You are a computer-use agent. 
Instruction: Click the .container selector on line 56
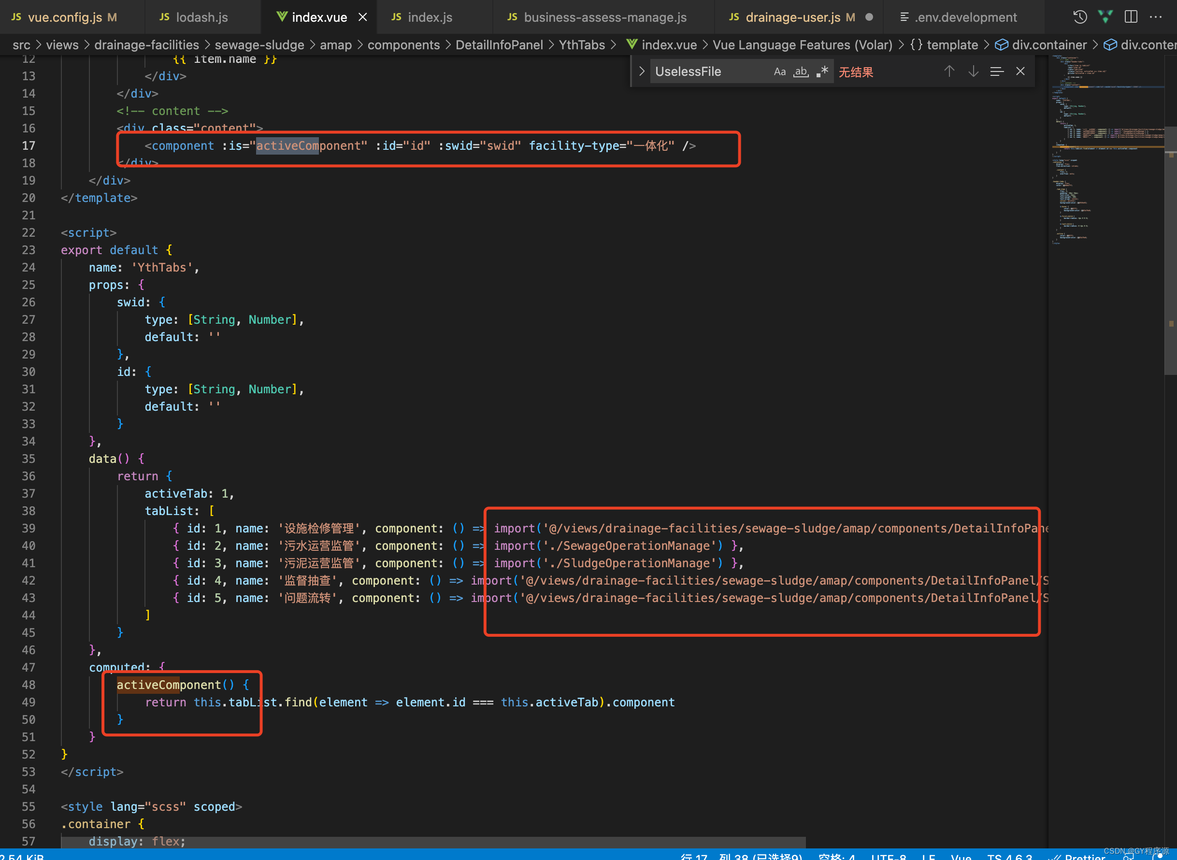pyautogui.click(x=96, y=824)
